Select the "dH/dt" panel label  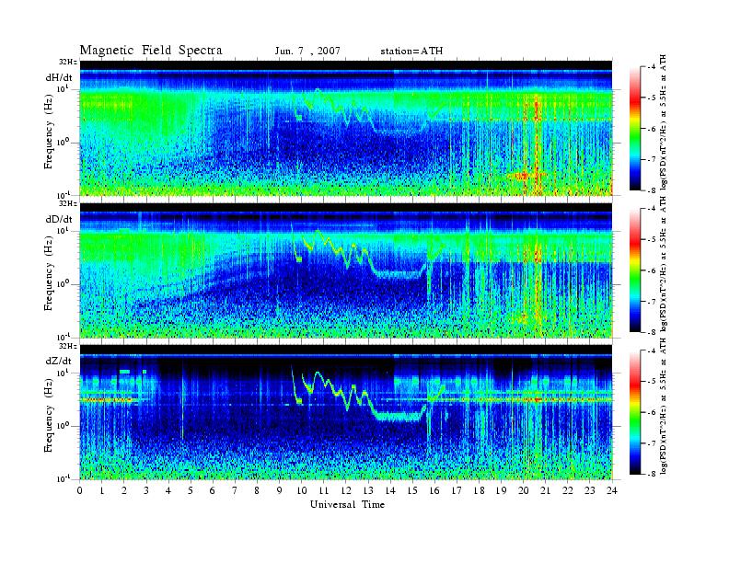(59, 78)
